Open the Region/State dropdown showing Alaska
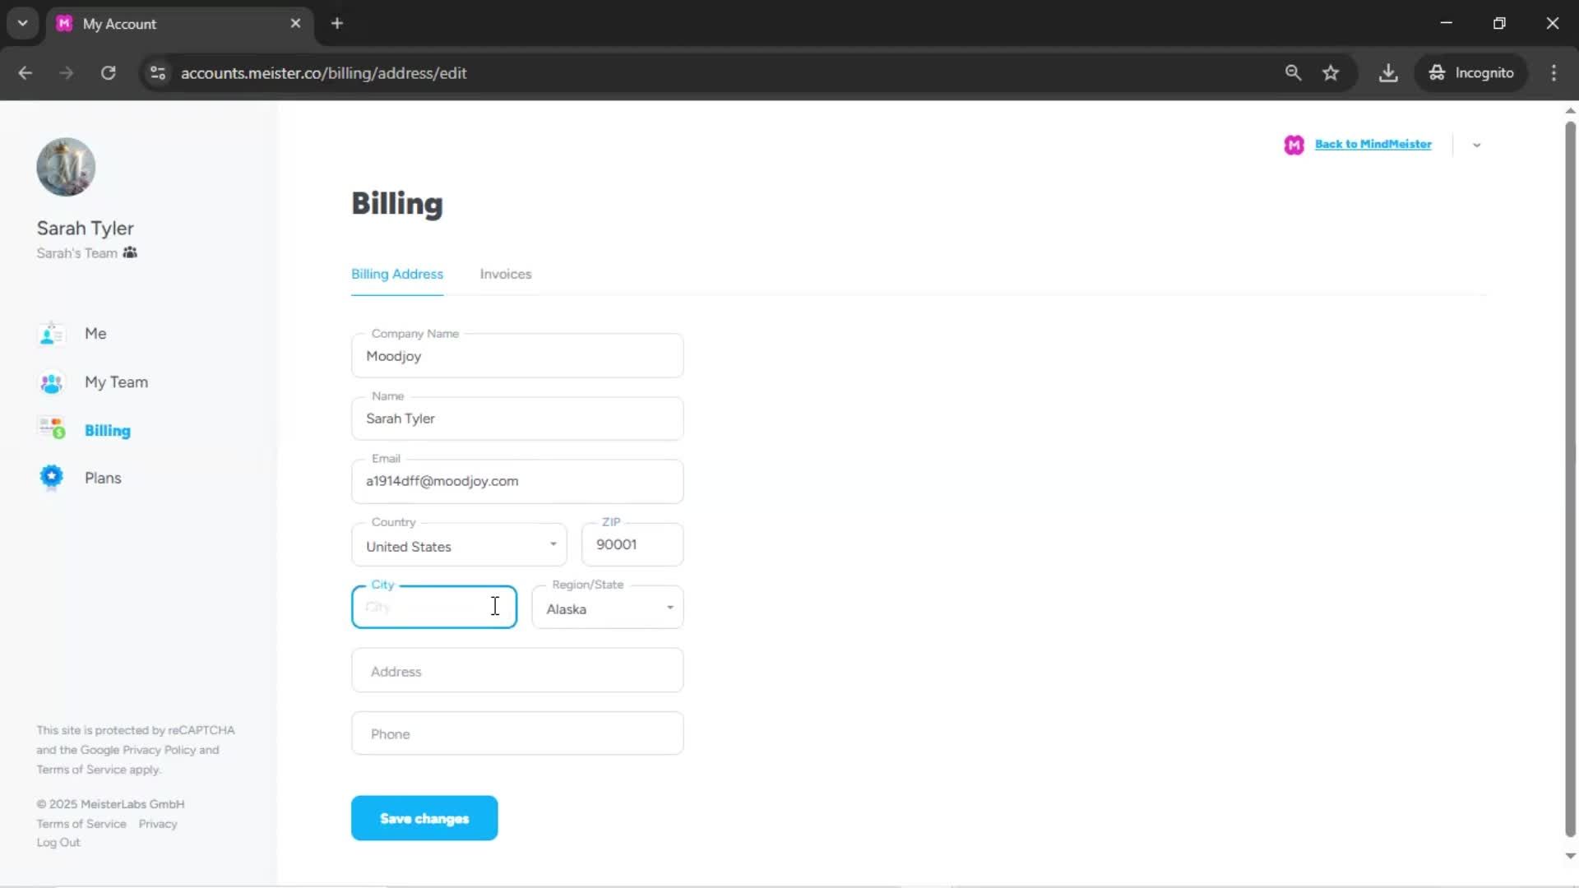Image resolution: width=1579 pixels, height=888 pixels. (607, 608)
